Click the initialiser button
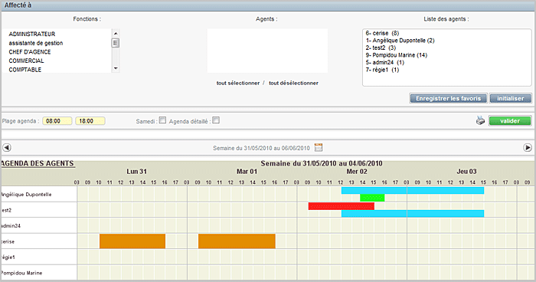The image size is (536, 282). pos(511,99)
